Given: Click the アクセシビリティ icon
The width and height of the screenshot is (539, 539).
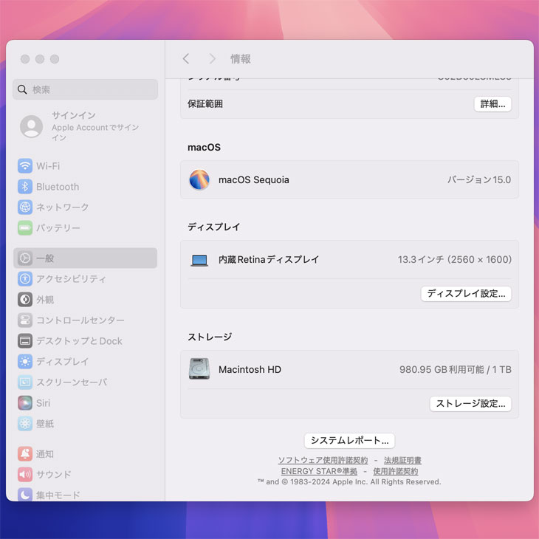Looking at the screenshot, I should [25, 279].
